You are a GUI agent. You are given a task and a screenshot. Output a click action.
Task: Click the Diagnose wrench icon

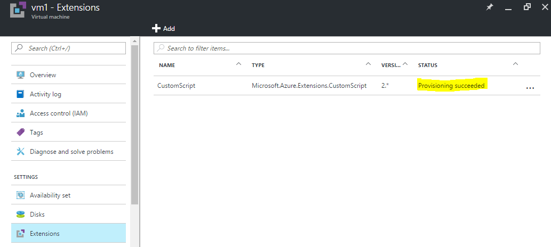(x=20, y=152)
